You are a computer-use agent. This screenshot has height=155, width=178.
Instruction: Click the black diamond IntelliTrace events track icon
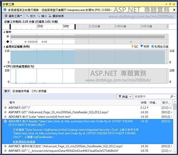point(8,42)
